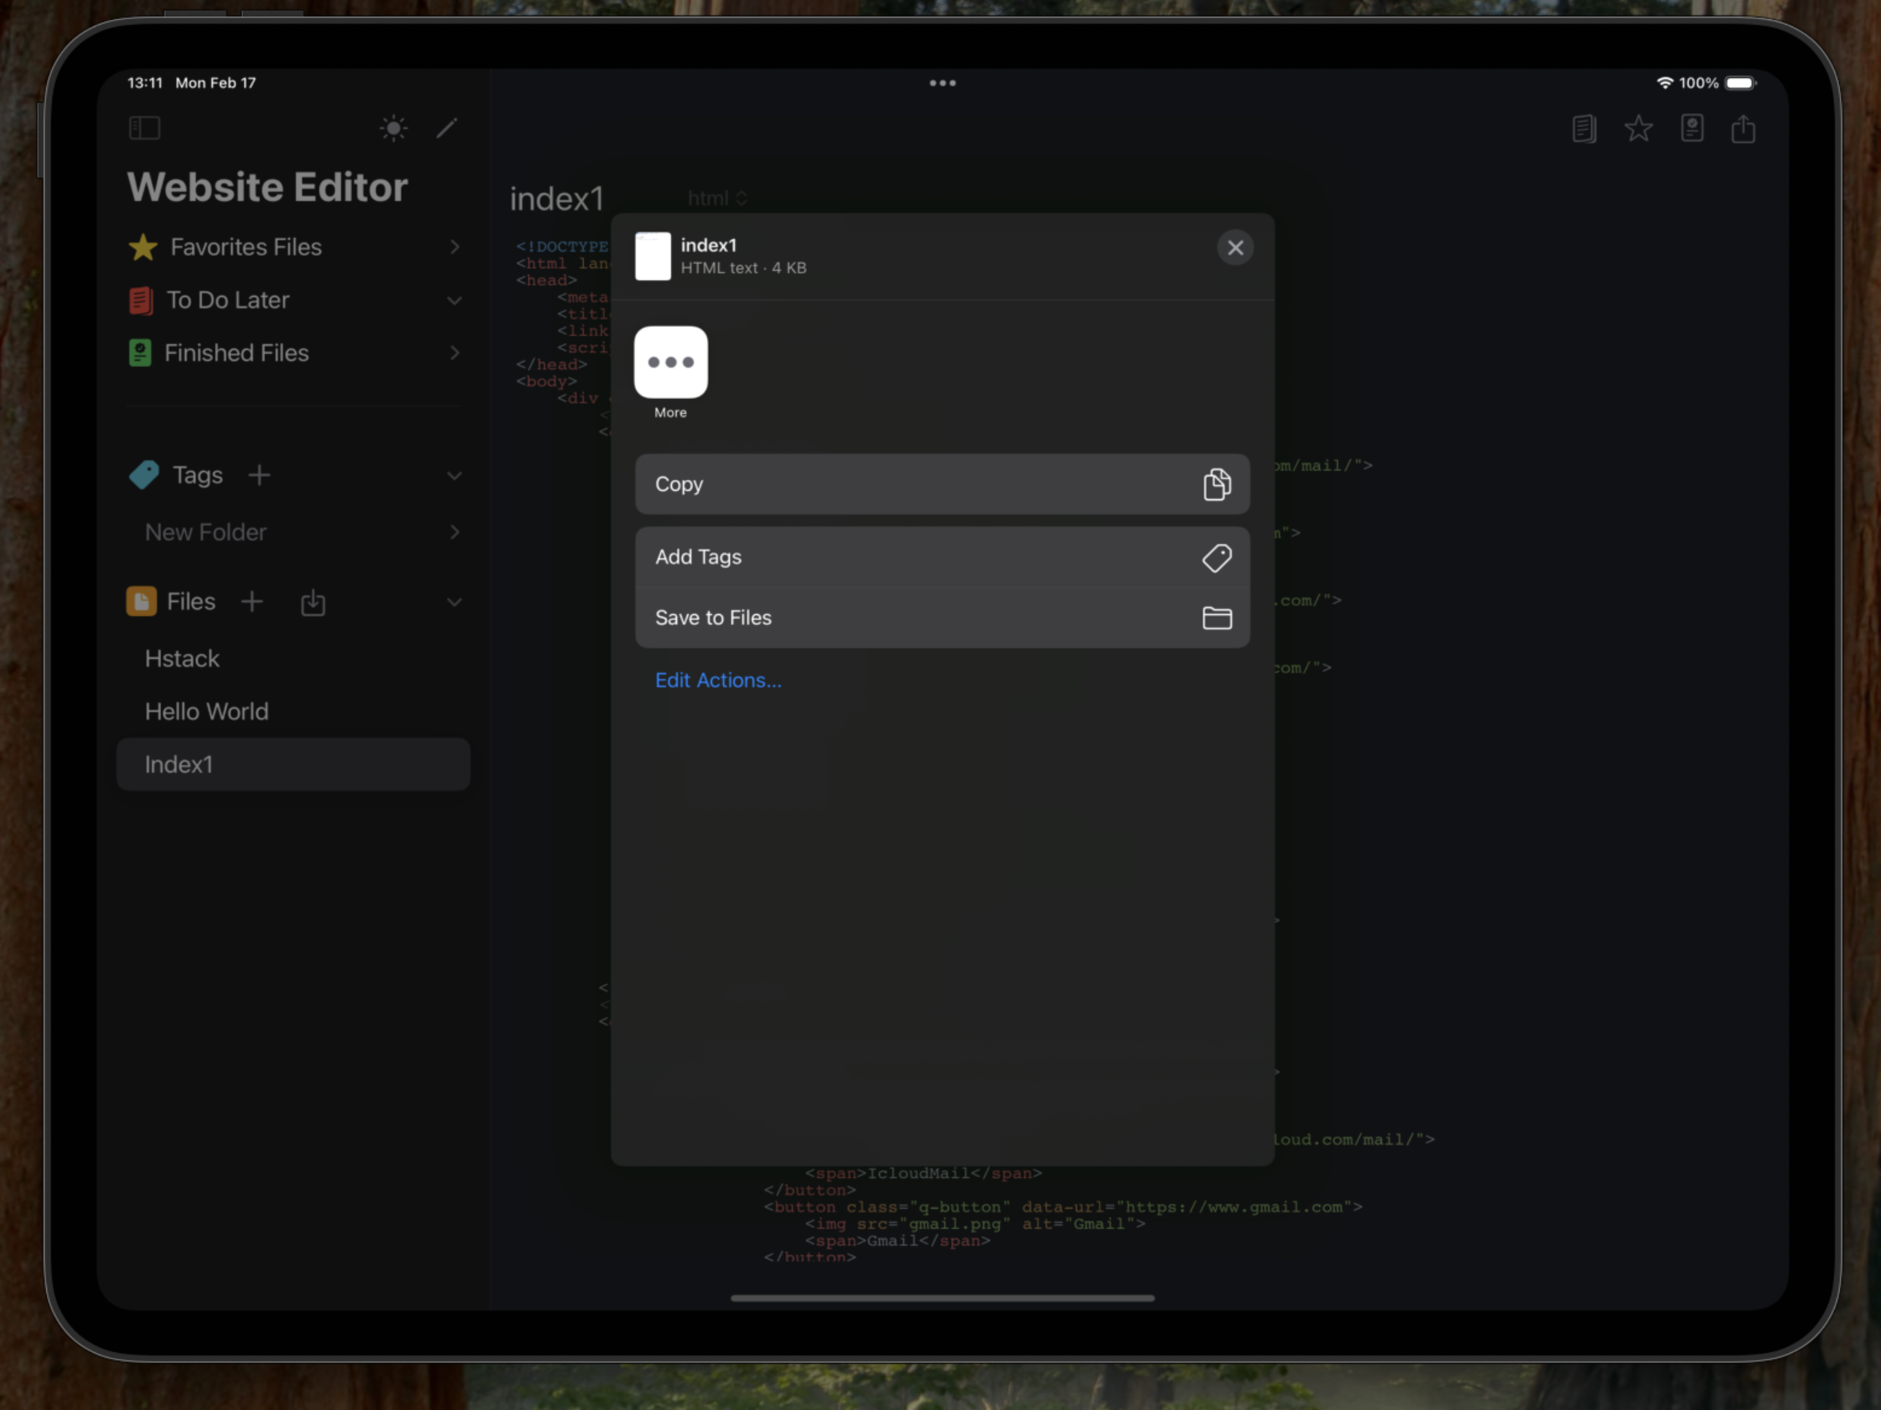Create new file with Files plus icon

coord(252,602)
